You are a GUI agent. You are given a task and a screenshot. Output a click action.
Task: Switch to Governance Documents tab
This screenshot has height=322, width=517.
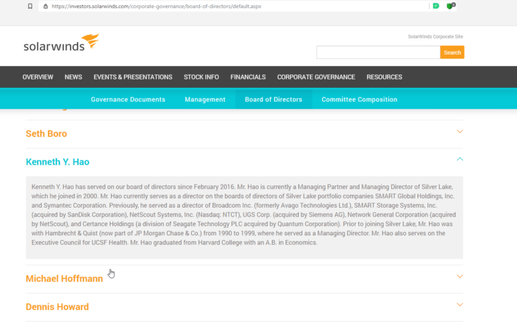point(128,99)
